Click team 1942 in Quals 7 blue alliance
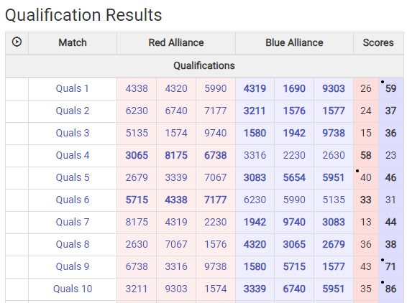The height and width of the screenshot is (303, 407). click(255, 222)
